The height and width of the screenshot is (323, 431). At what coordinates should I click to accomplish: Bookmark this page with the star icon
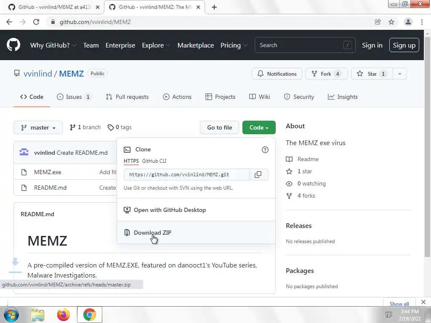(x=391, y=22)
